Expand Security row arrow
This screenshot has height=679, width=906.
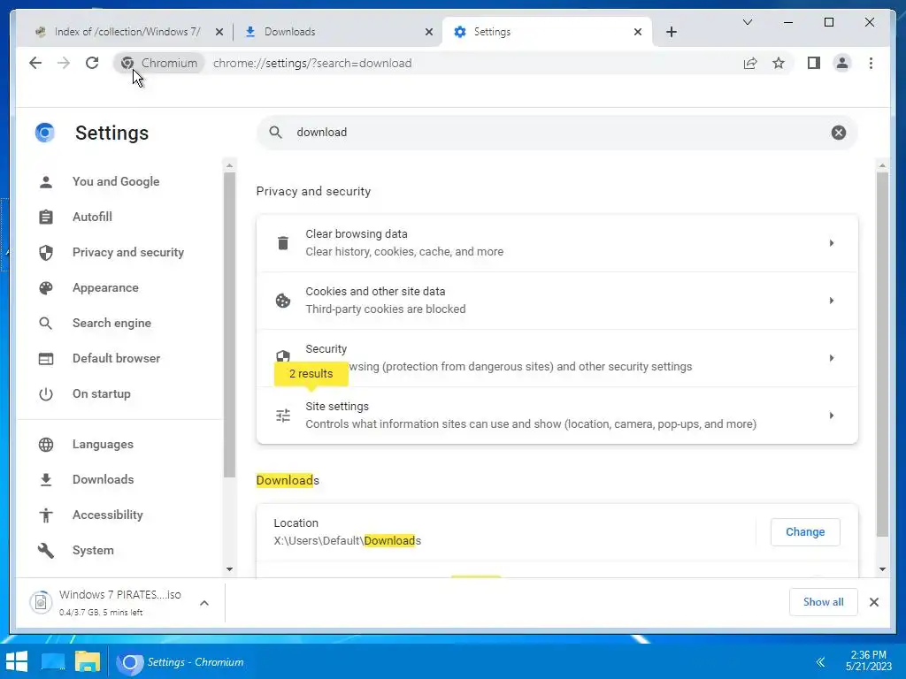(831, 358)
